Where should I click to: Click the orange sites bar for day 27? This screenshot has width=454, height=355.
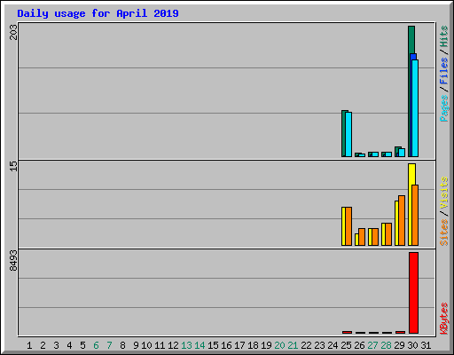tap(375, 237)
